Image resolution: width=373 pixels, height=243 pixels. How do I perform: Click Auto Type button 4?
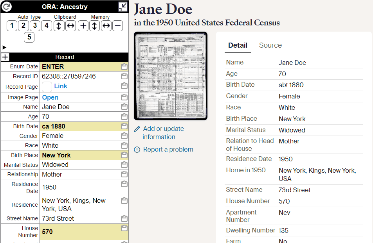pos(47,25)
